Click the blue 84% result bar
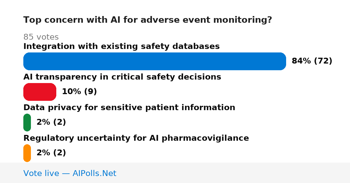 (x=155, y=61)
